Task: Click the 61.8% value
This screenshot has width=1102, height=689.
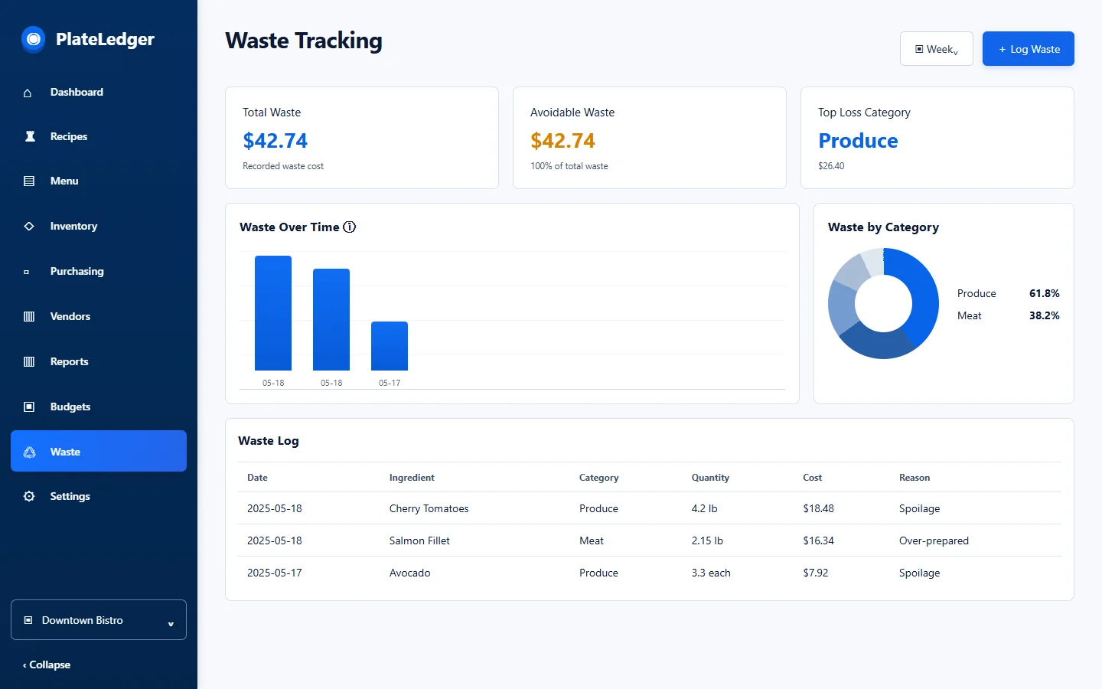Action: click(1044, 293)
